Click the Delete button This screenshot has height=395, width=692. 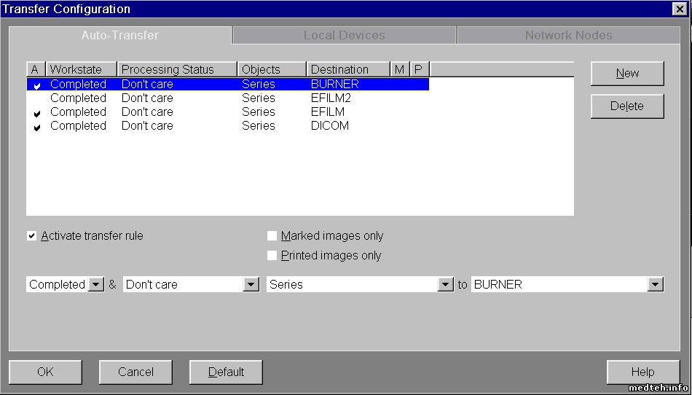click(x=627, y=106)
